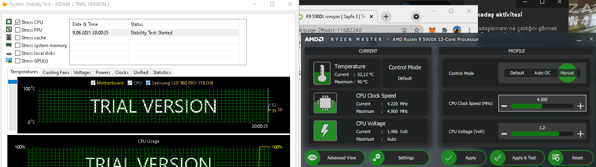596x167 pixels.
Task: Click the CPU Clock Speed slider track
Action: coord(542,106)
